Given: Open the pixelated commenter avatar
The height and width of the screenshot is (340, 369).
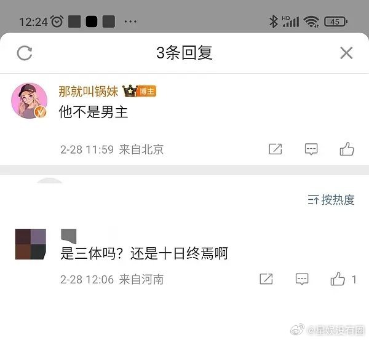Looking at the screenshot, I should click(31, 244).
